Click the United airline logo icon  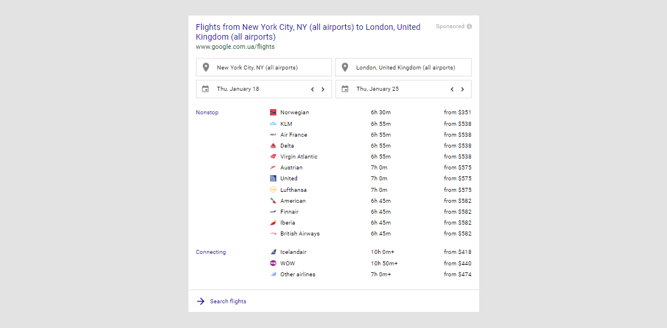point(273,179)
